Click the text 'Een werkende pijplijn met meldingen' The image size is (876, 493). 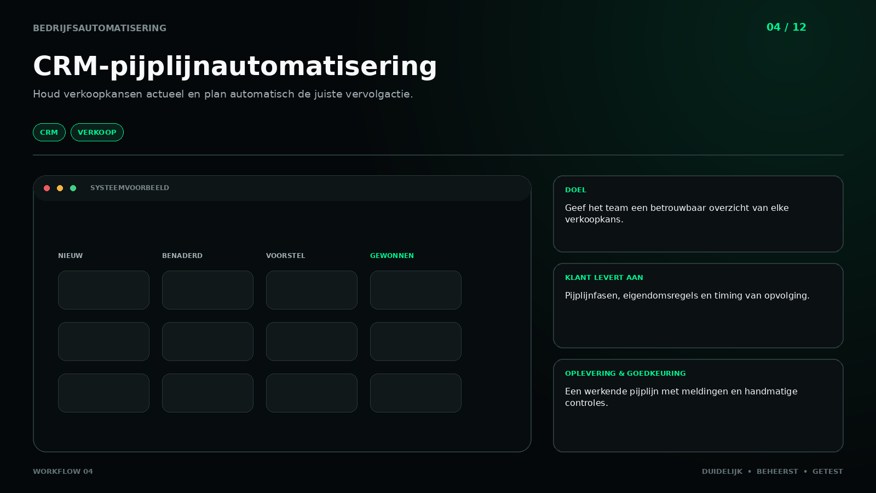[647, 392]
